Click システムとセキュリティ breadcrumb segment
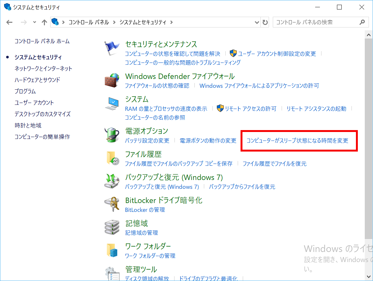Image resolution: width=373 pixels, height=281 pixels. 143,22
